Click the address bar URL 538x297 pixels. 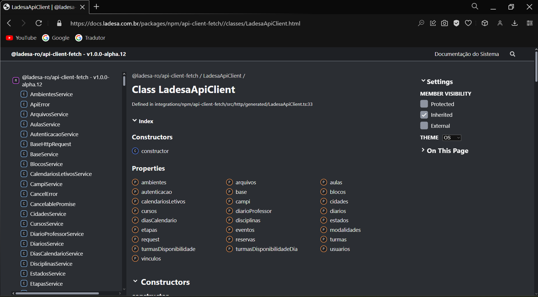coord(185,23)
